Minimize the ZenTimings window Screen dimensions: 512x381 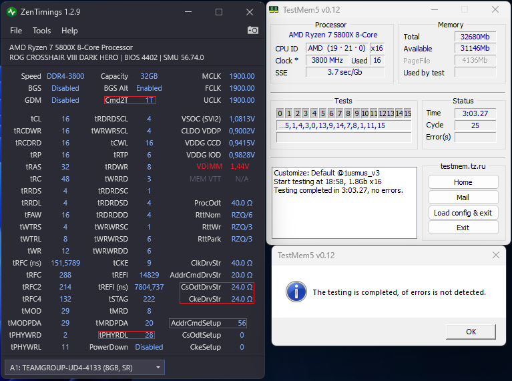click(188, 12)
